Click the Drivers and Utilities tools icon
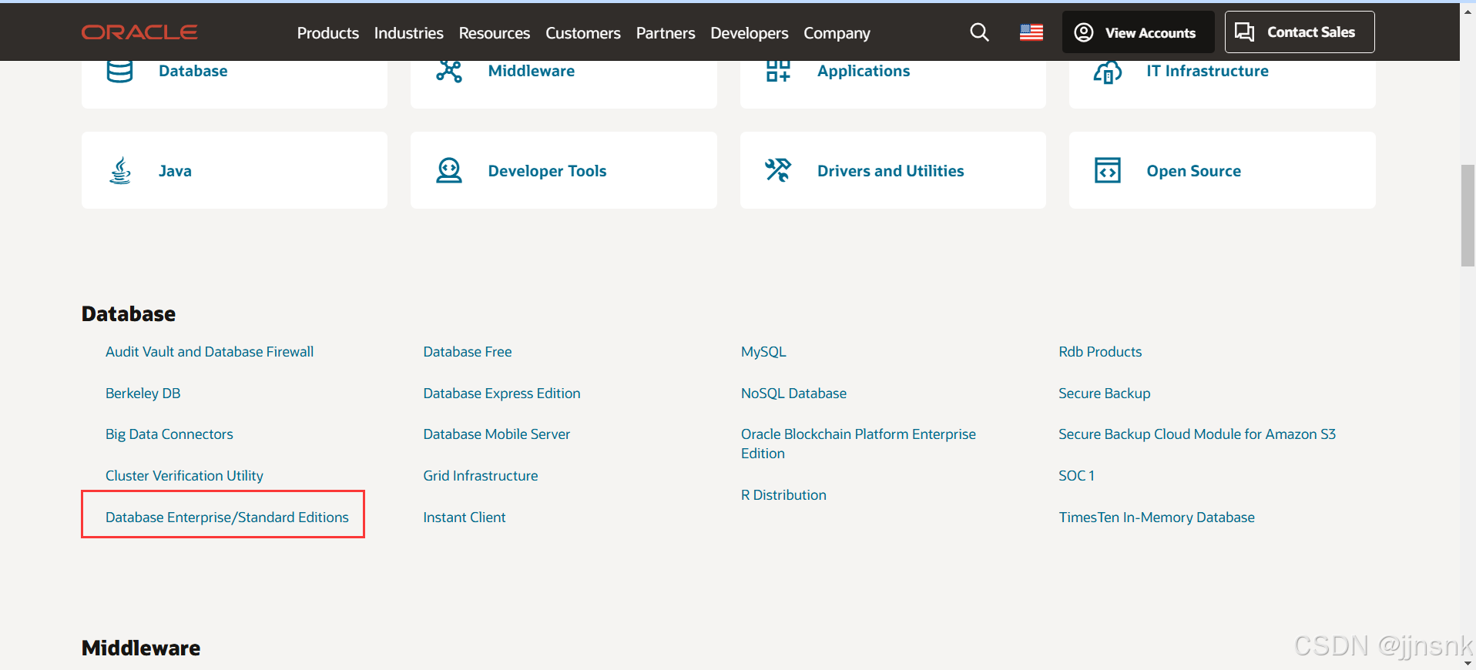 778,170
